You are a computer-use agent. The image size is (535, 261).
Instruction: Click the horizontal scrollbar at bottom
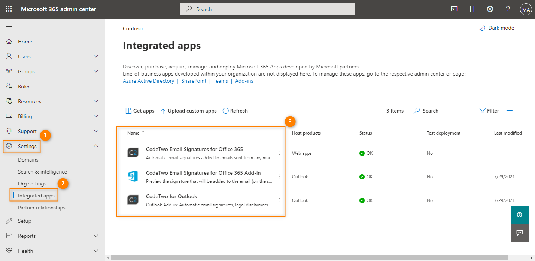pos(309,258)
